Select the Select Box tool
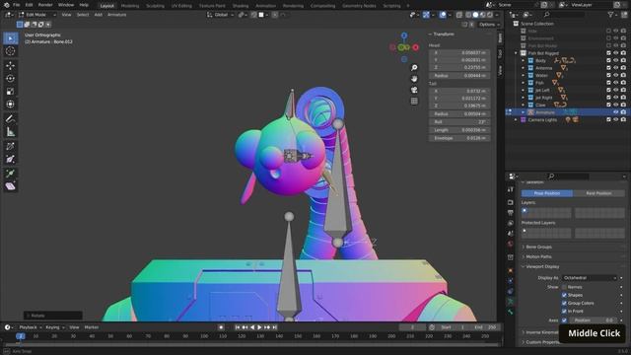The image size is (631, 355). click(x=11, y=38)
